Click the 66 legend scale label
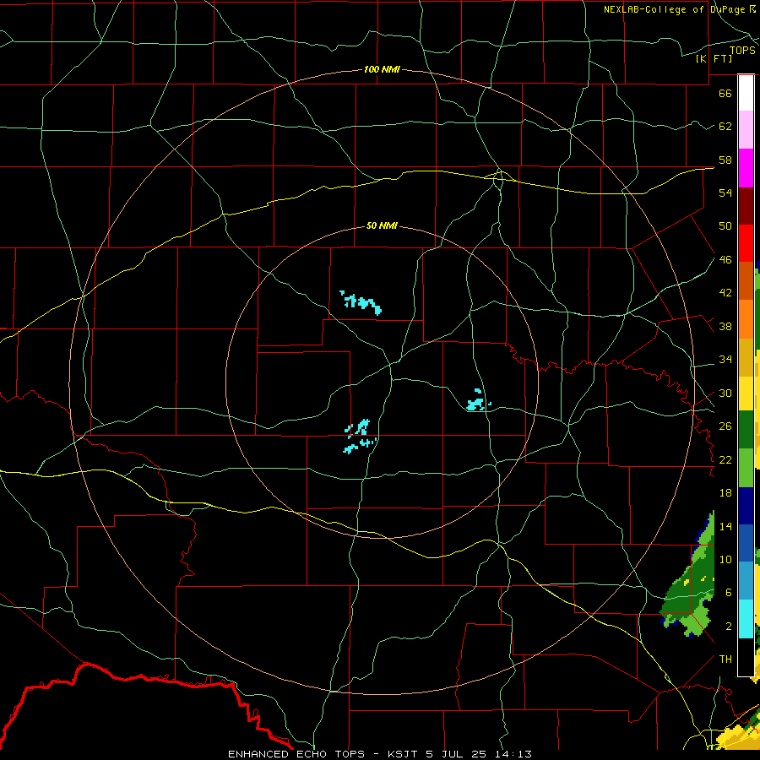This screenshot has width=760, height=760. [725, 93]
